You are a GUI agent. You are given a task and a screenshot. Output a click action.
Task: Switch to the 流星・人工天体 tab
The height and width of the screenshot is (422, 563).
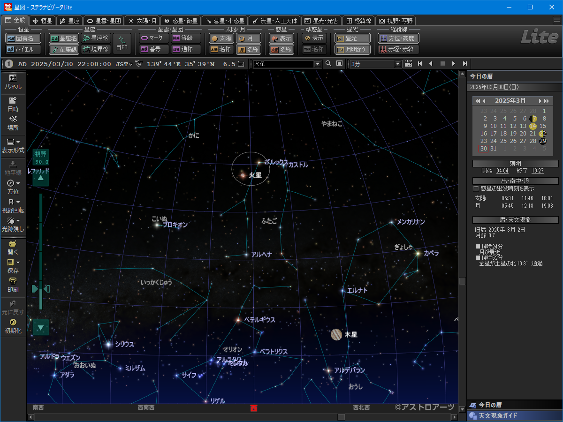coord(274,21)
